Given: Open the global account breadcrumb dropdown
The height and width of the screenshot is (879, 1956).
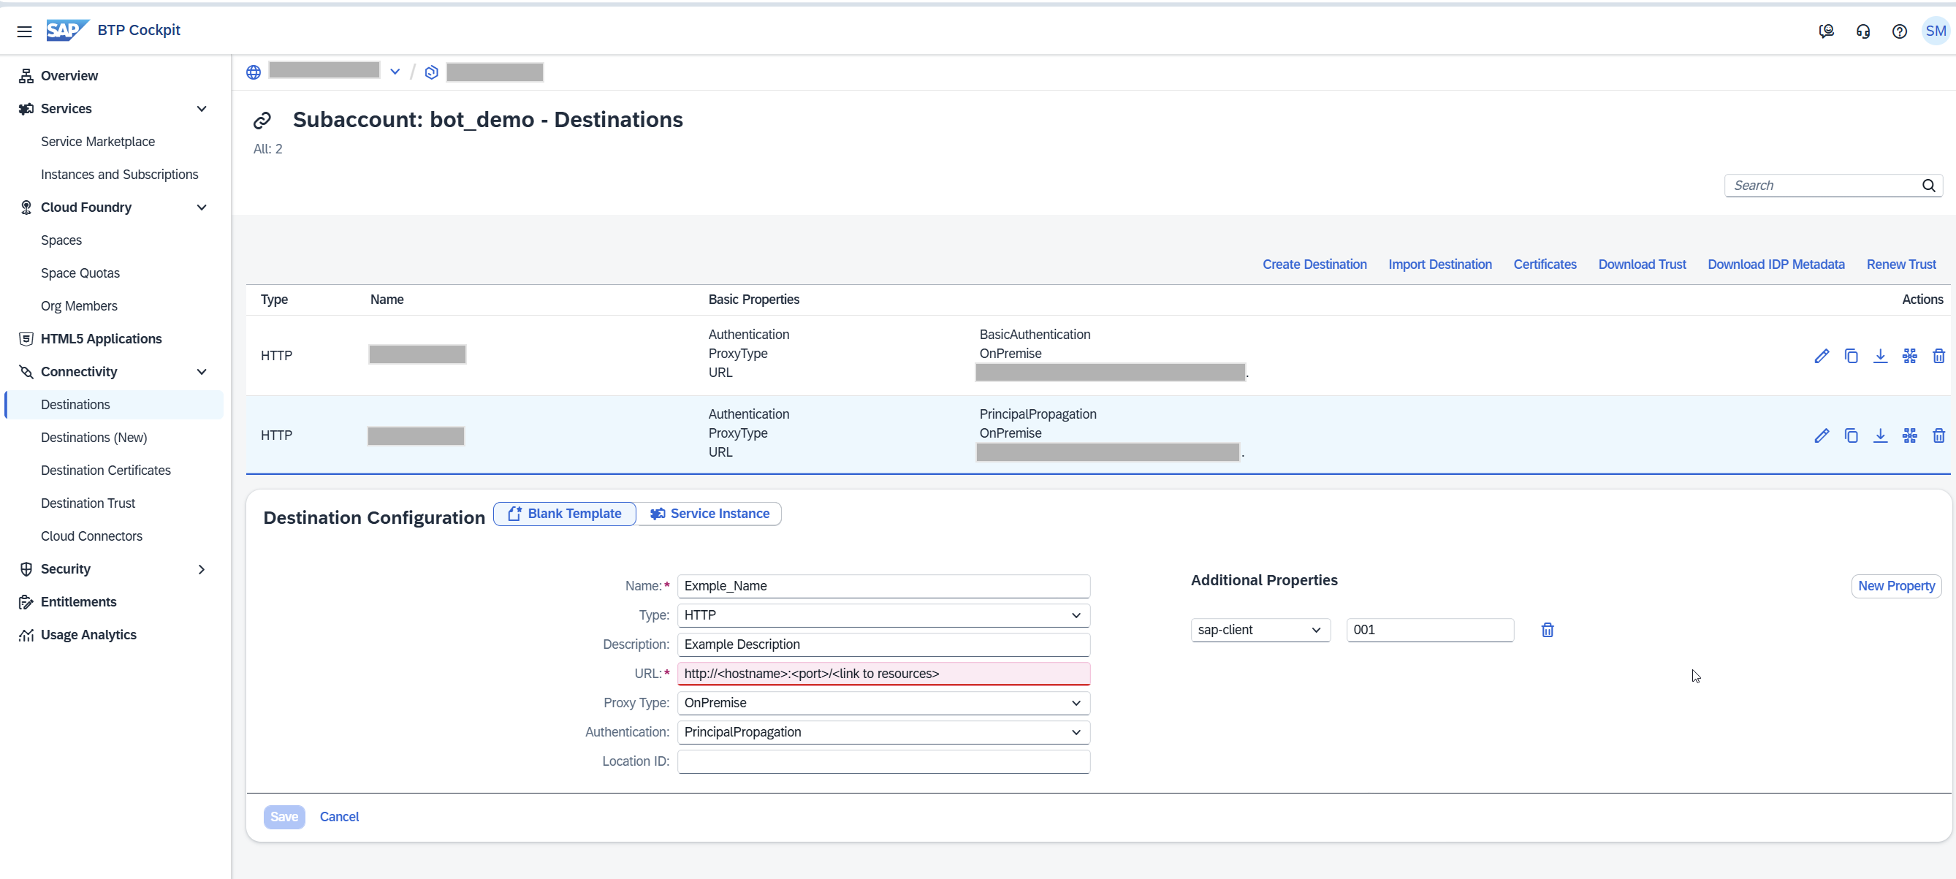Looking at the screenshot, I should tap(395, 72).
